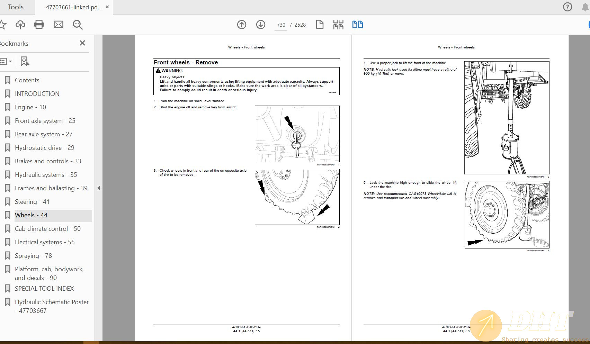Click the bookmark icon beside Spraying - 78
Viewport: 590px width, 344px height.
click(7, 256)
